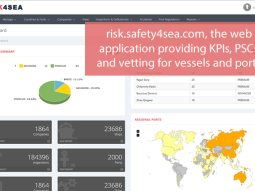
Task: Select Australia on the regional map
Action: click(240, 177)
